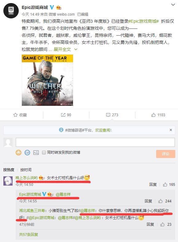Viewport: 178px width, 242px height.
Task: Like the Epic reply with 244 likes
Action: click(165, 201)
